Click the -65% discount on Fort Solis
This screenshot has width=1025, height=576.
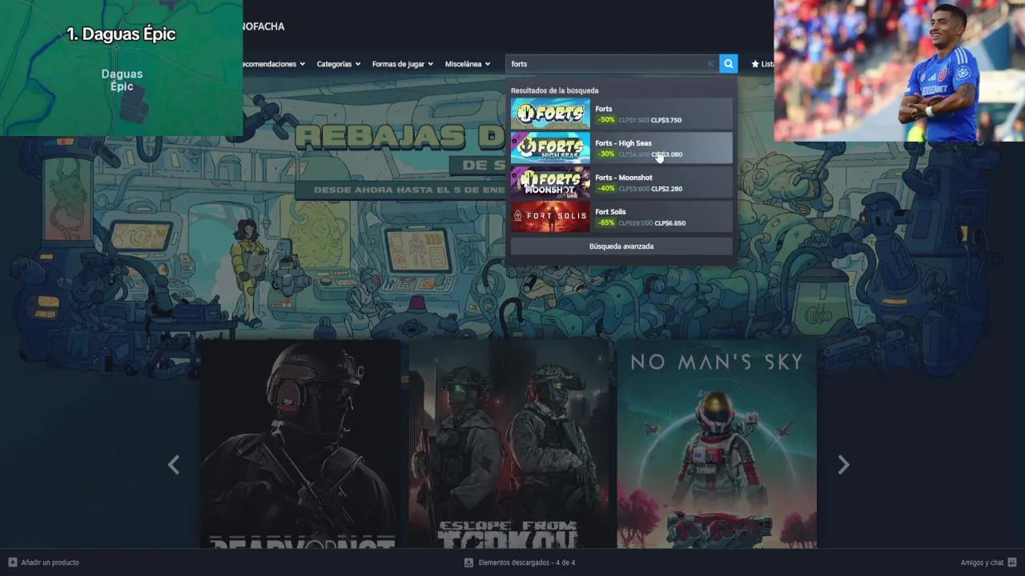point(606,223)
